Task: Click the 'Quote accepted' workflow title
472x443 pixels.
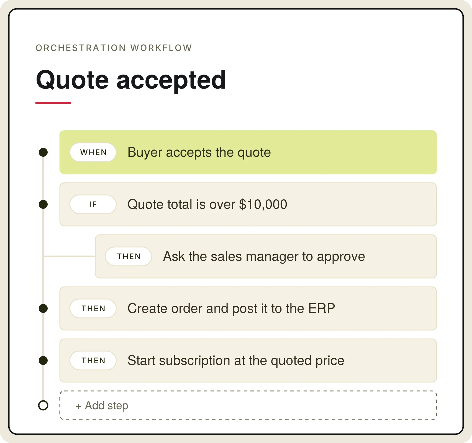Action: point(131,80)
